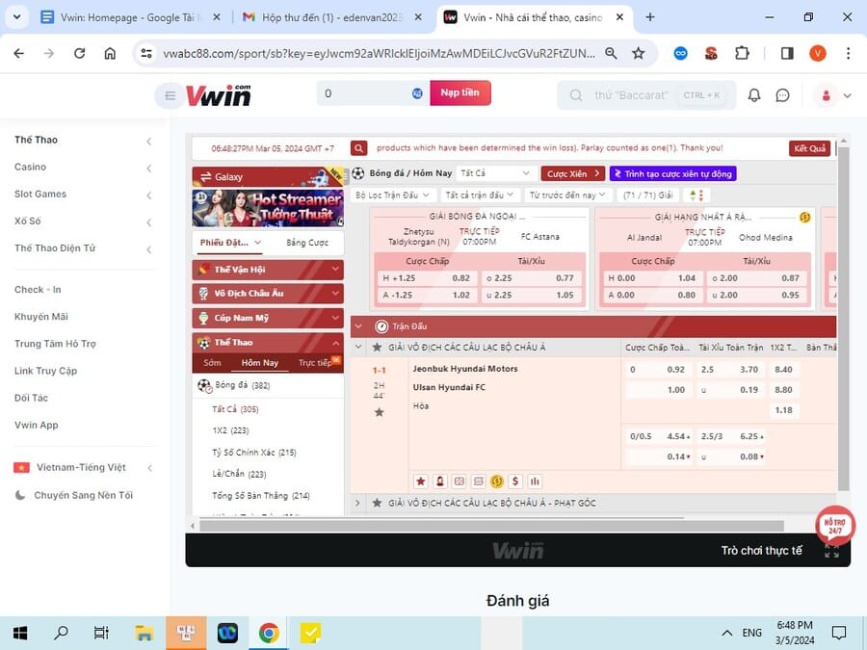Open the Khuyến Mãi promotions link

pos(41,317)
